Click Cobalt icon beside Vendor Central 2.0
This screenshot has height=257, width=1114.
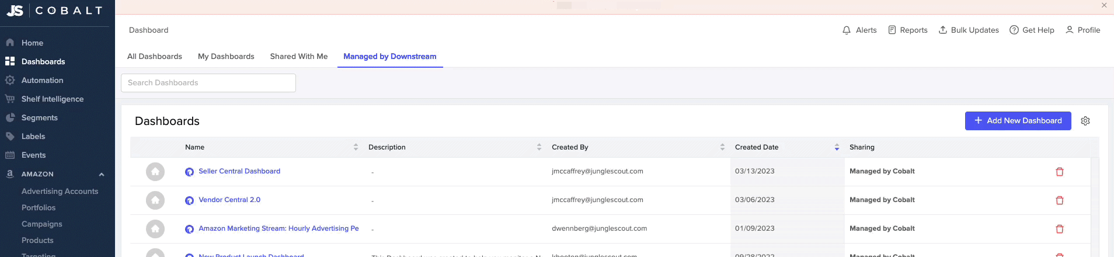coord(189,200)
